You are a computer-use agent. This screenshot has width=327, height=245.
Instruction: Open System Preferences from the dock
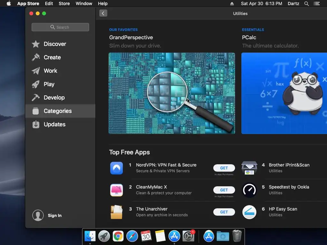click(x=188, y=236)
